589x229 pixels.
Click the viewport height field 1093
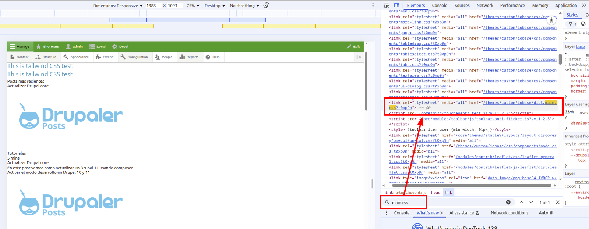tap(174, 6)
